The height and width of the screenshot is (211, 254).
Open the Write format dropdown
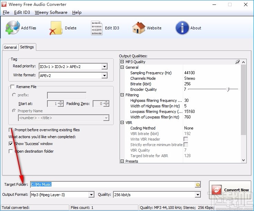coord(104,76)
